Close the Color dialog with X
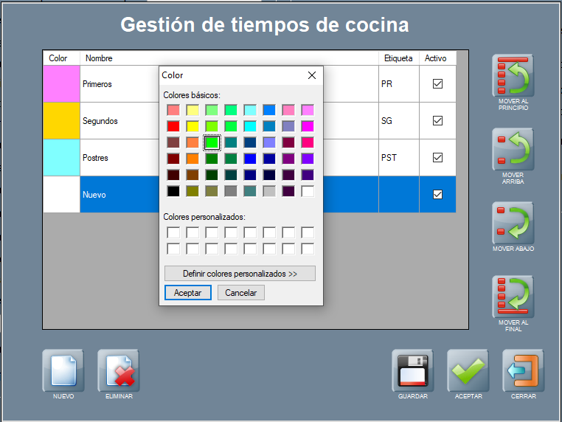This screenshot has height=422, width=562. [312, 75]
